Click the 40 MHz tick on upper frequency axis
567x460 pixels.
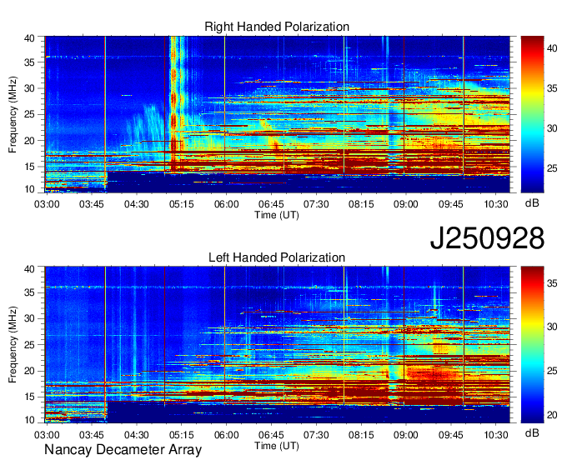coord(31,38)
